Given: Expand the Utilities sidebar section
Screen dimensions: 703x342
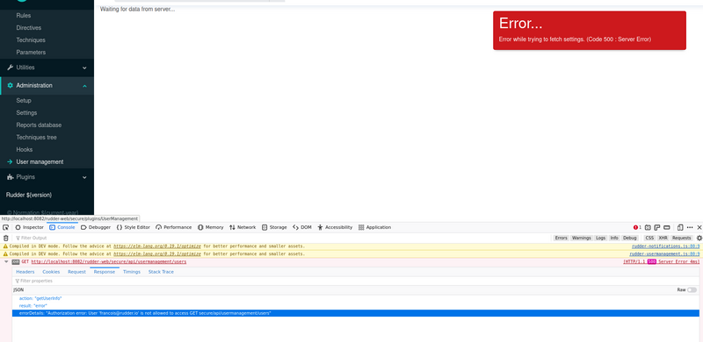Looking at the screenshot, I should pos(47,68).
